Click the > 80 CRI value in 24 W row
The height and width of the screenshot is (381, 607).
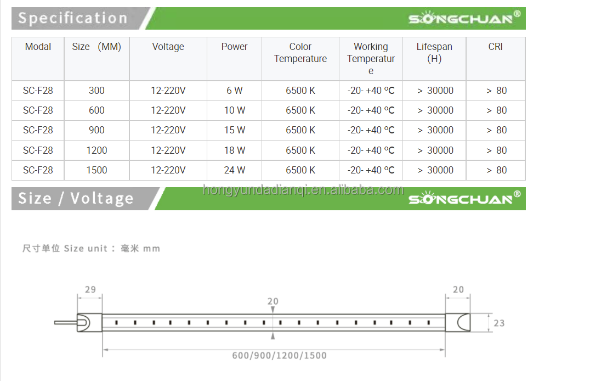click(x=496, y=170)
